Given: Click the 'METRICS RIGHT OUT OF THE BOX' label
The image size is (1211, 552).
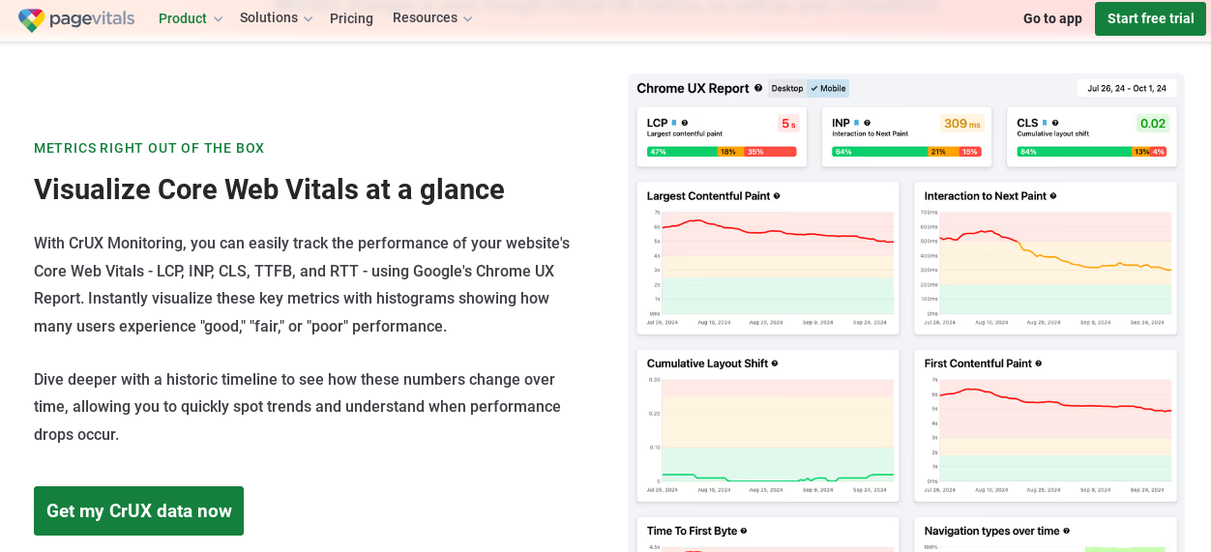Looking at the screenshot, I should [x=149, y=148].
